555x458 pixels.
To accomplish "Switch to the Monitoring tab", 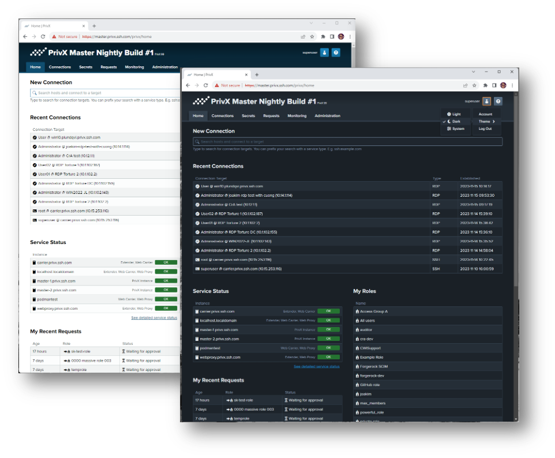I will [297, 115].
